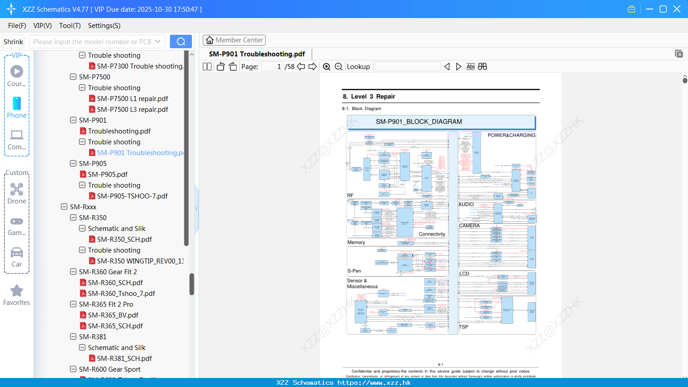Image resolution: width=688 pixels, height=387 pixels.
Task: Click the binoculars search icon
Action: click(x=482, y=67)
